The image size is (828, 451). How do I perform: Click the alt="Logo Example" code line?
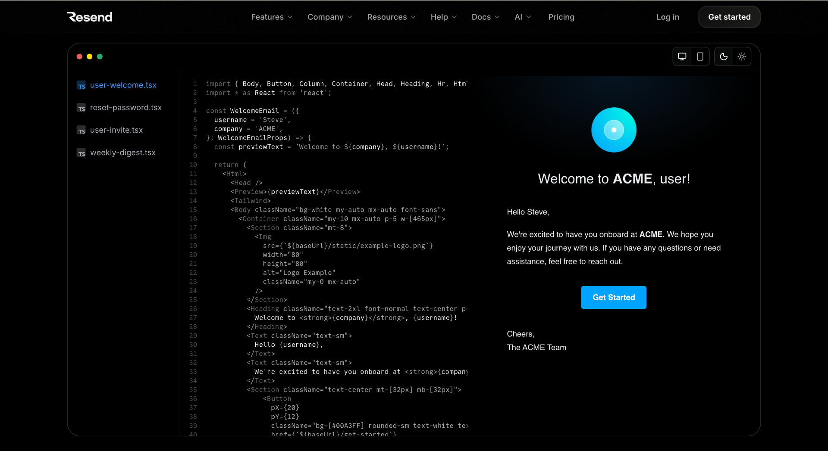pos(299,273)
